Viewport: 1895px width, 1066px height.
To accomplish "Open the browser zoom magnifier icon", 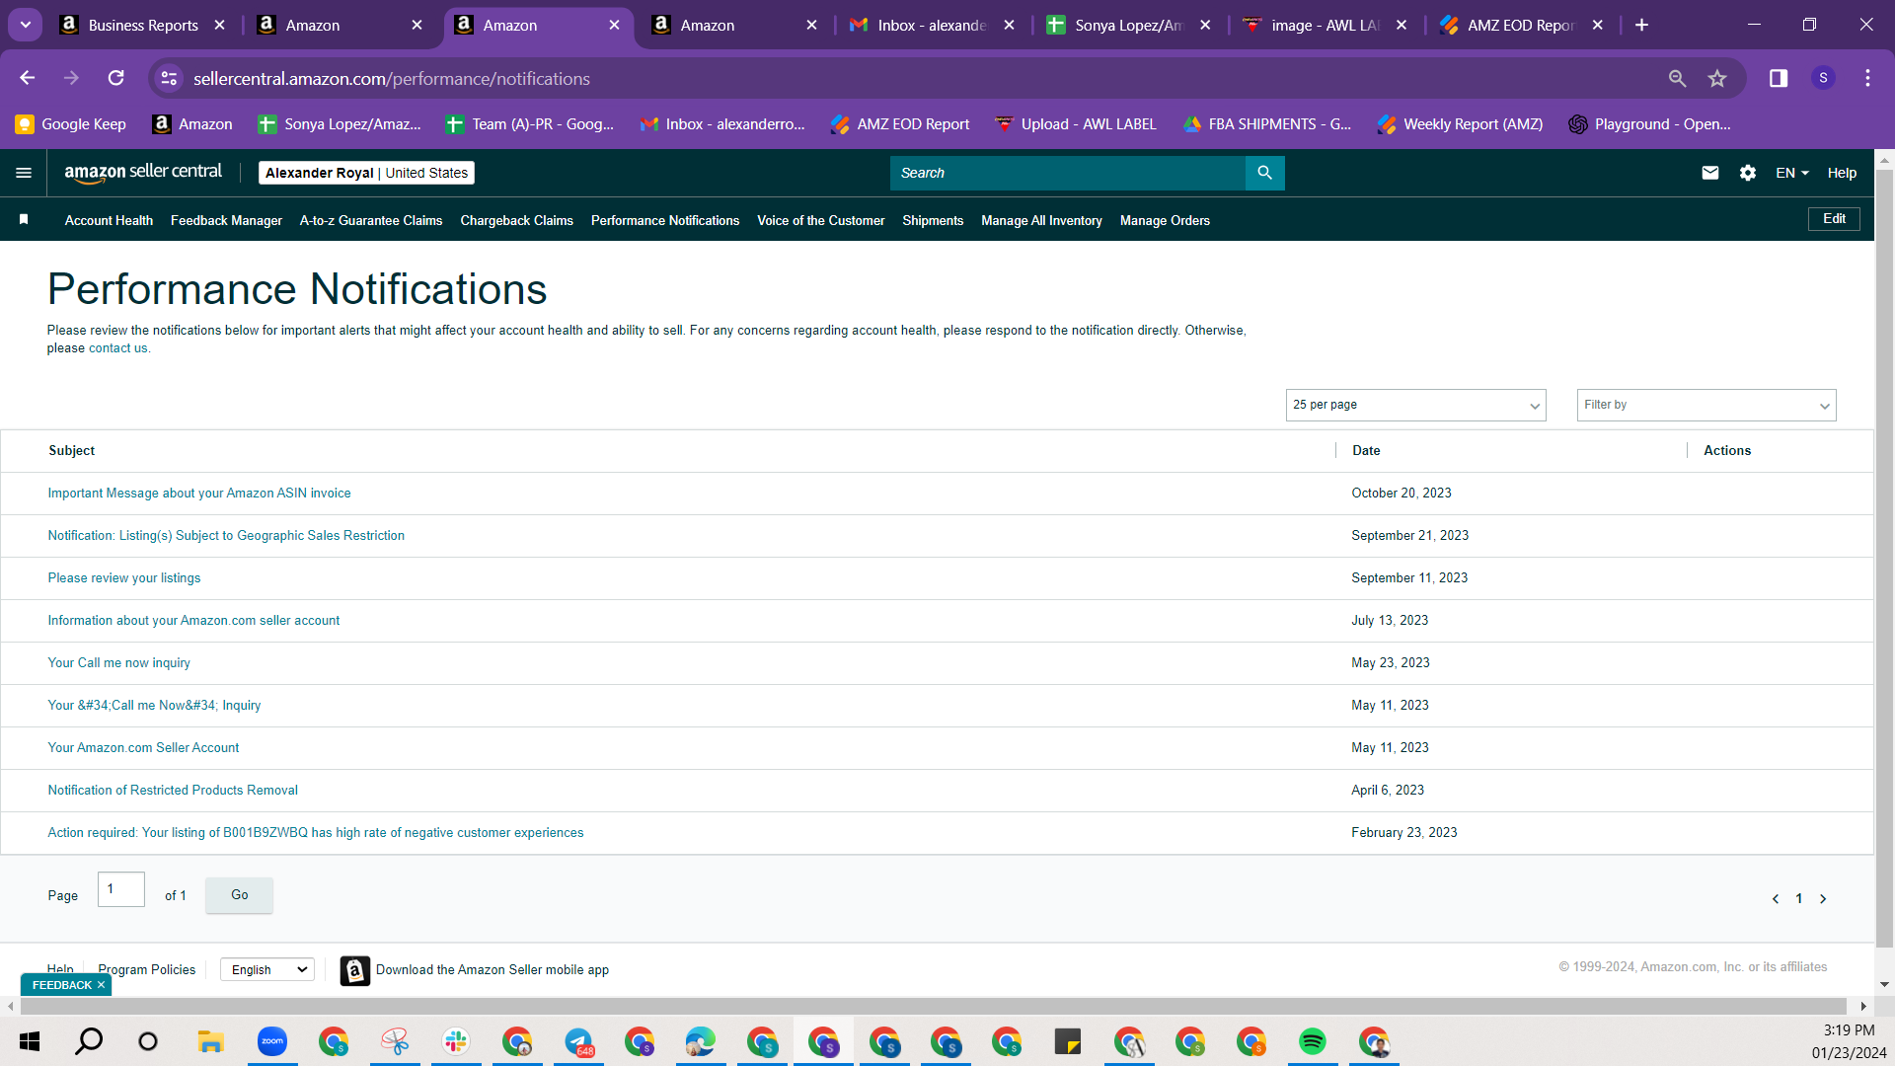I will coord(1677,78).
